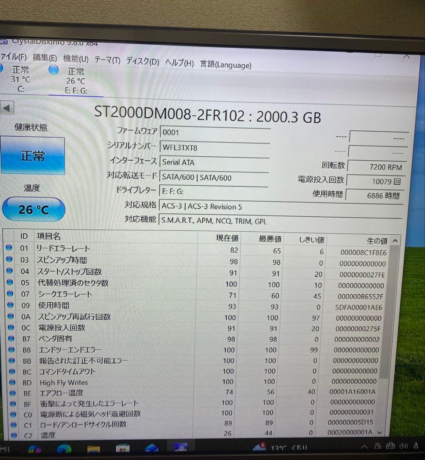The width and height of the screenshot is (425, 460).
Task: Open Microsoft Store from the taskbar
Action: tap(123, 448)
